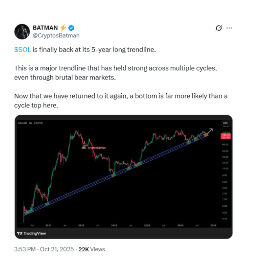
Task: Open the three-dot more options menu
Action: pyautogui.click(x=229, y=28)
